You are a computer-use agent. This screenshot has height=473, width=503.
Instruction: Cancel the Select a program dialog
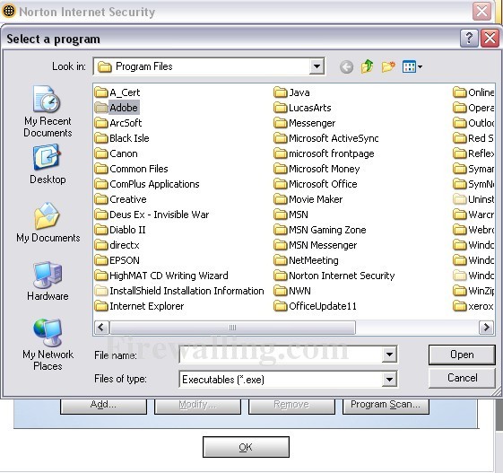(x=462, y=378)
